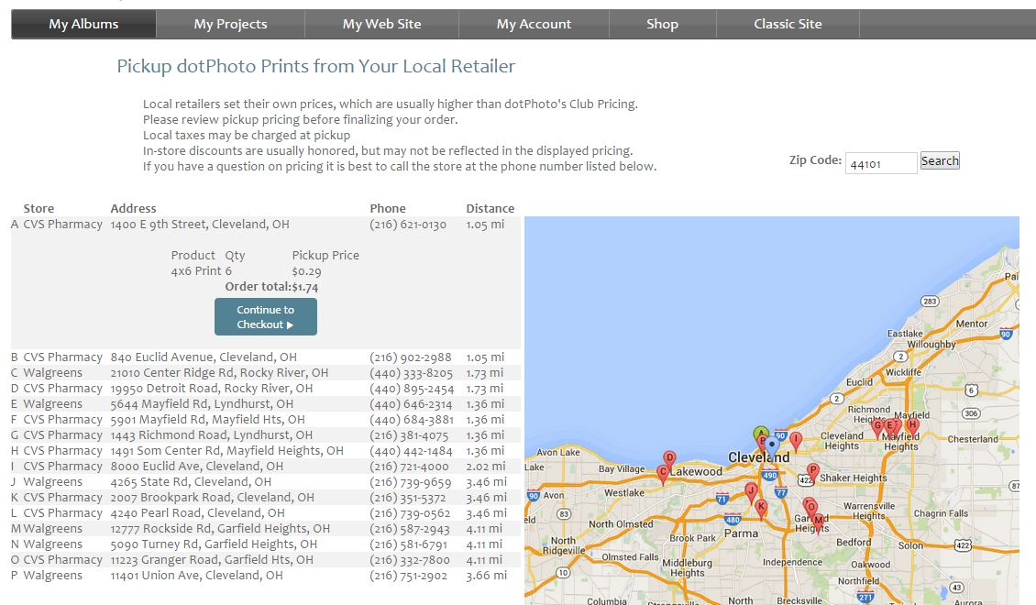Click phone number (216) 902-2988

[411, 357]
